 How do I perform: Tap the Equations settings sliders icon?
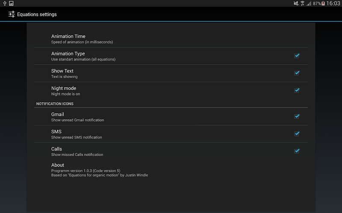(12, 14)
